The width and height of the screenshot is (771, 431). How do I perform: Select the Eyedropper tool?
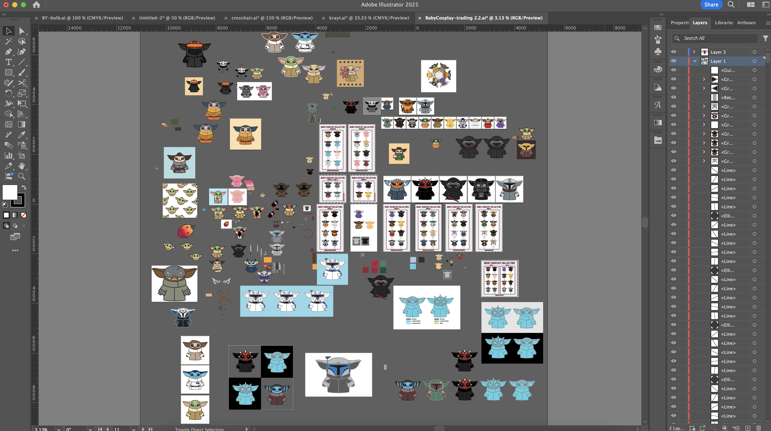pyautogui.click(x=22, y=135)
